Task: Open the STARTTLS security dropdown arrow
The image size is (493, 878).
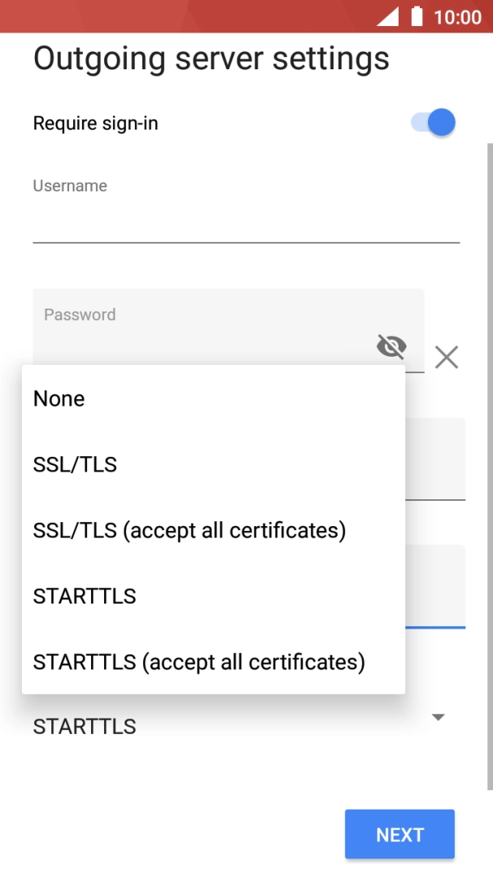Action: [438, 718]
